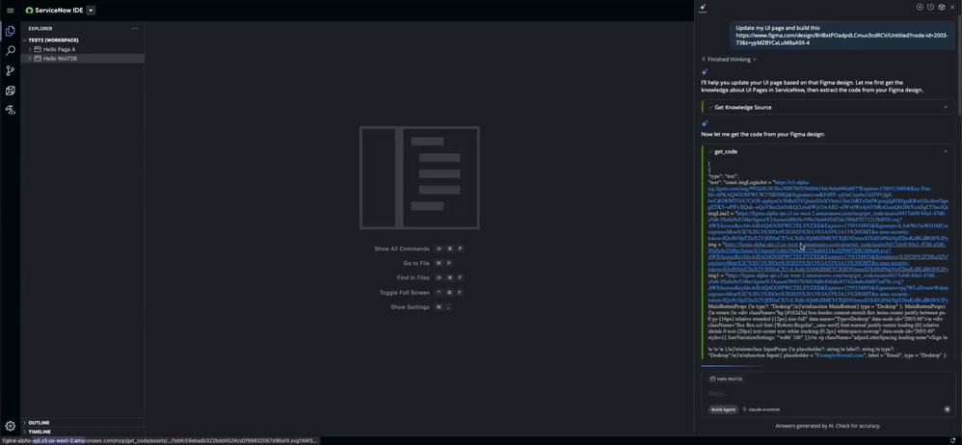Click the ServiceNow IDE logo icon
The width and height of the screenshot is (962, 445).
(x=29, y=11)
